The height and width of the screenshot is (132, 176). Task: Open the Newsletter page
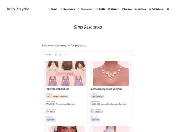[x=87, y=9]
